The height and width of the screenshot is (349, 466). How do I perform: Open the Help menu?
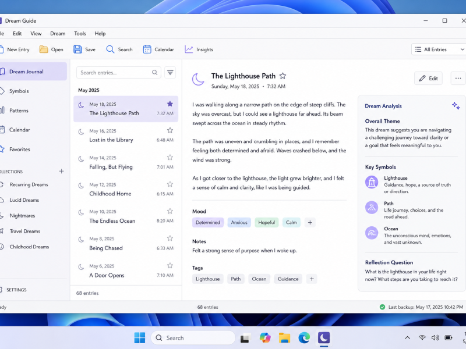100,34
